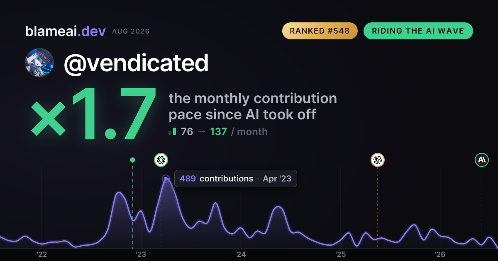Click the first OpenAI logo marker in 2023

[x=161, y=160]
